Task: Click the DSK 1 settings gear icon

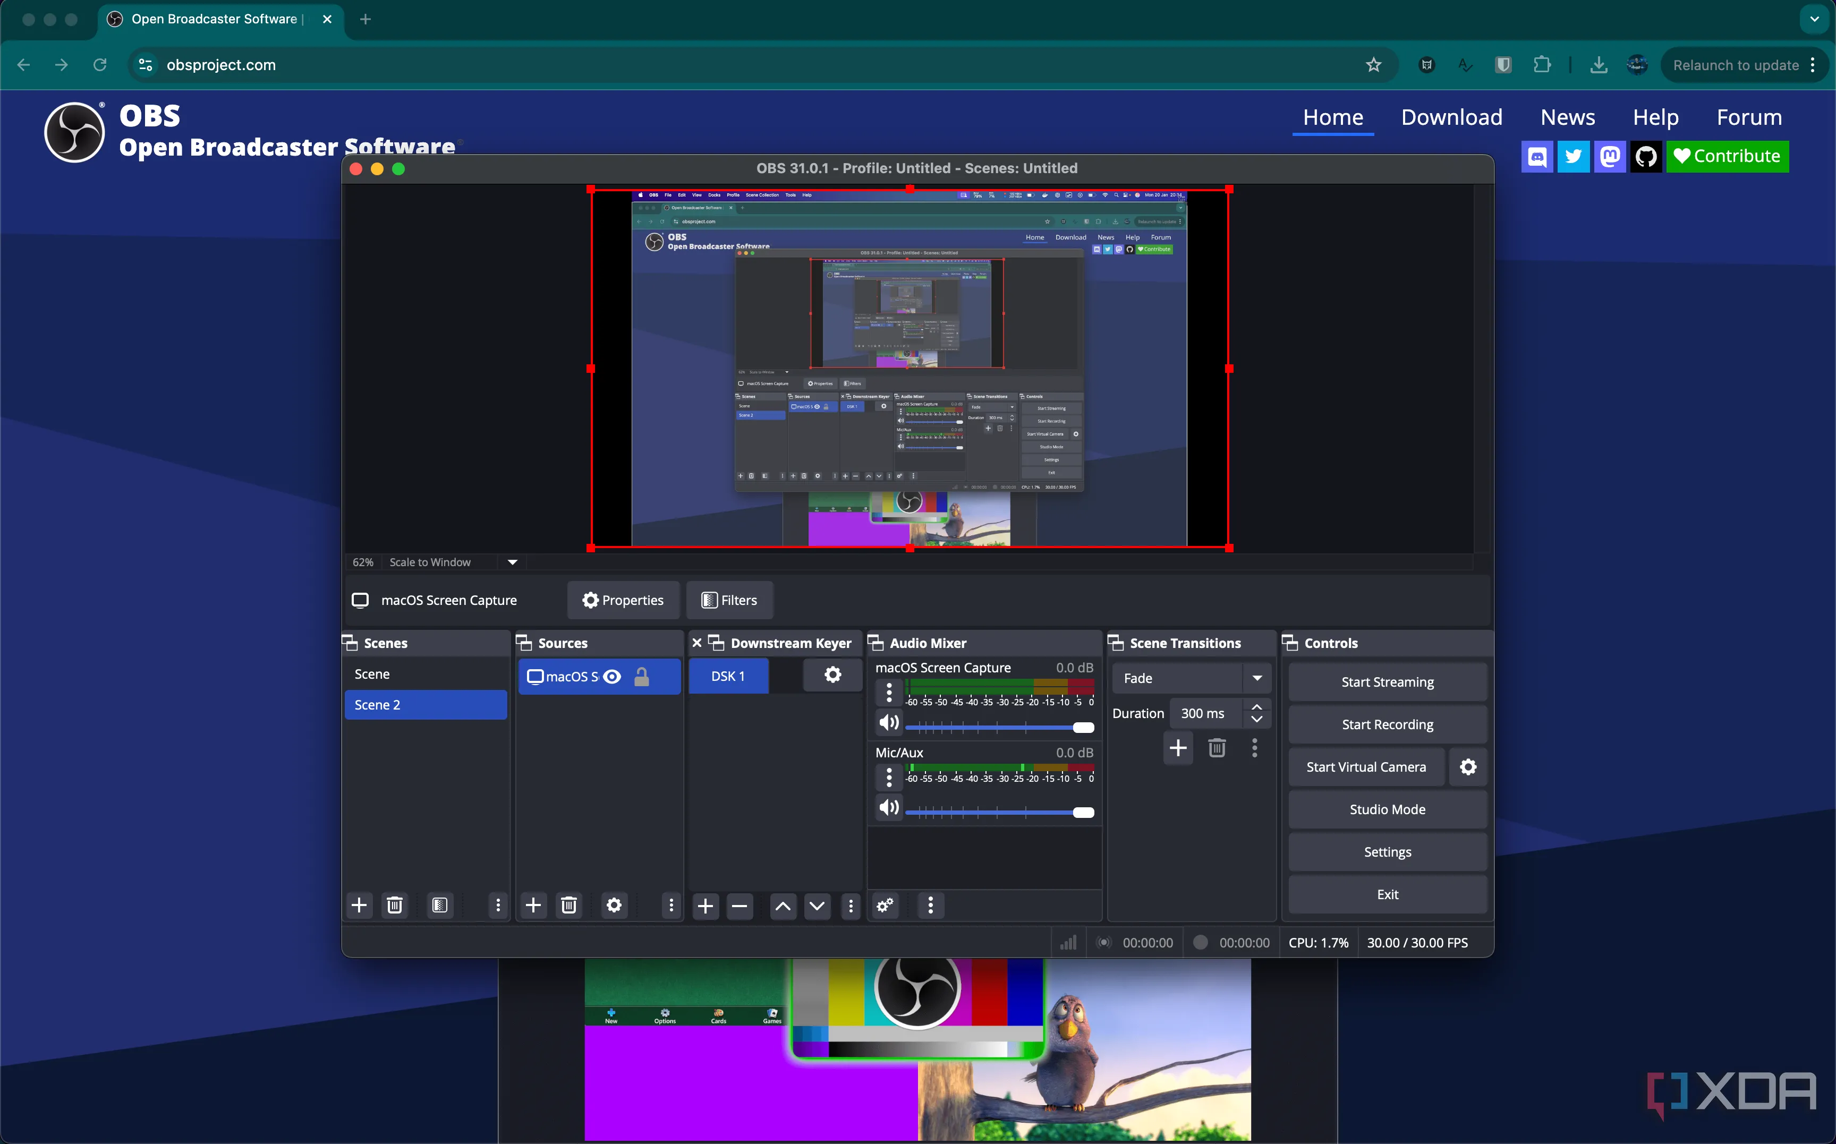Action: point(832,675)
